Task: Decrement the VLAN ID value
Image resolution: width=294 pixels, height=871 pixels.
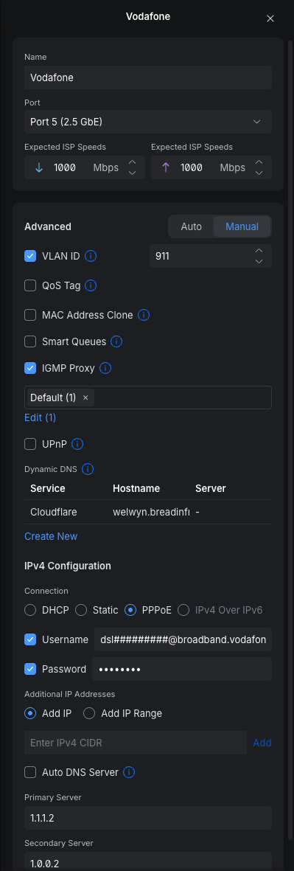Action: 259,262
